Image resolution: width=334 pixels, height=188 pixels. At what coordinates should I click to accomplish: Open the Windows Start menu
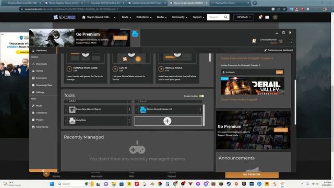tap(52, 184)
